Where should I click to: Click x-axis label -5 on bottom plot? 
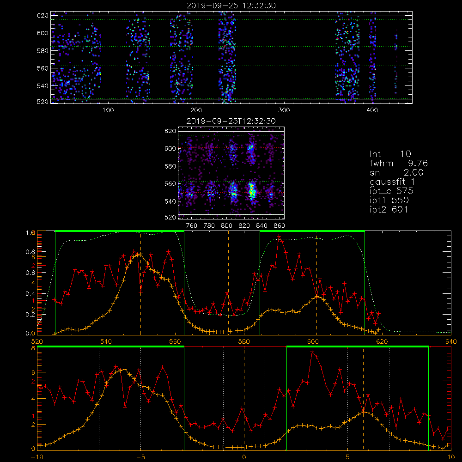click(x=140, y=457)
